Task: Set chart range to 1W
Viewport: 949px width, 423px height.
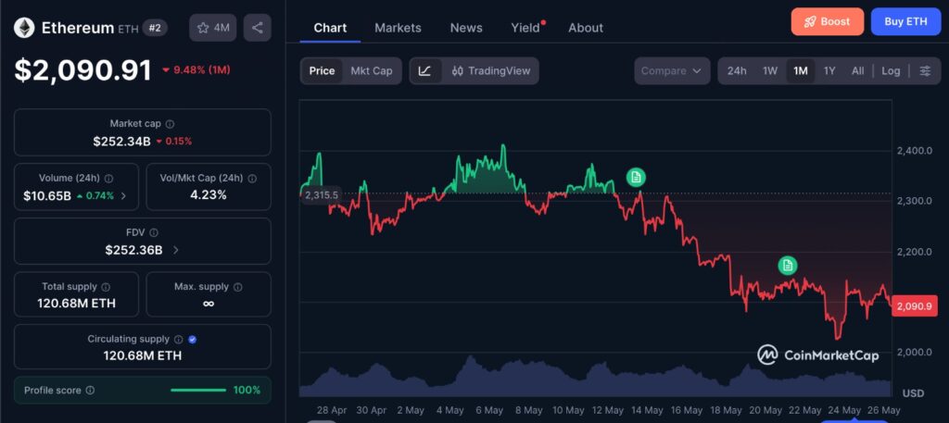Action: pyautogui.click(x=770, y=70)
